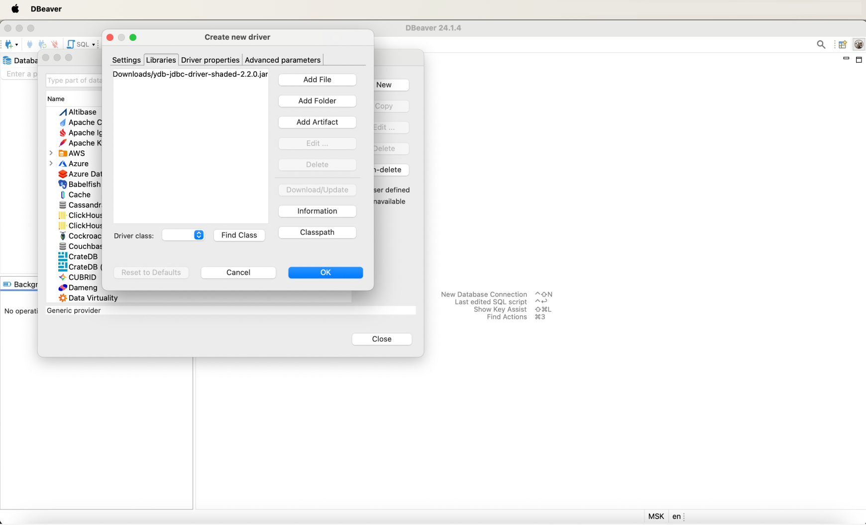
Task: Click the SQL editor icon in toolbar
Action: coord(71,44)
